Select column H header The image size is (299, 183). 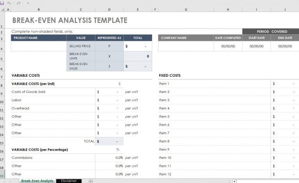pos(228,9)
